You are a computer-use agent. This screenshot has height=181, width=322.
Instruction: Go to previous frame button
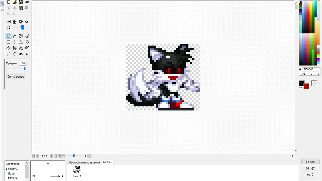coord(37,156)
